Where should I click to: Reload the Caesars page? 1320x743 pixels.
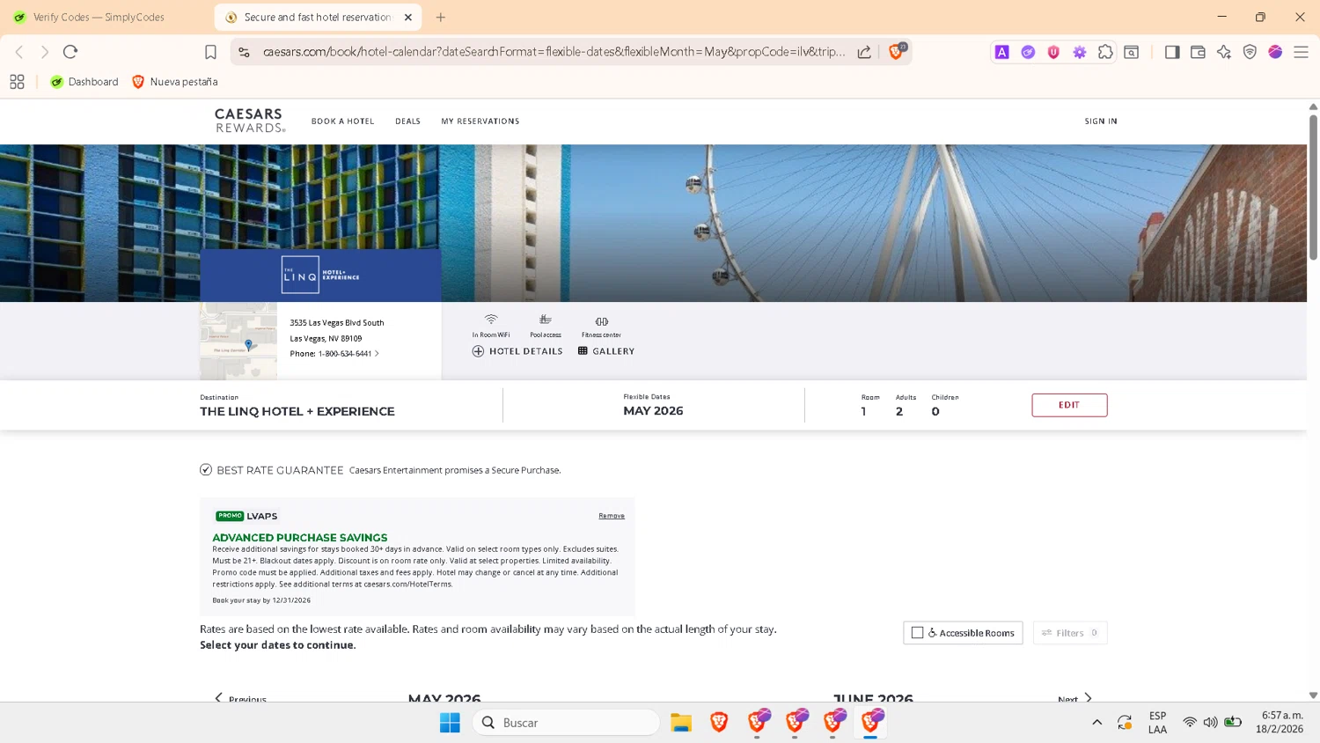70,52
